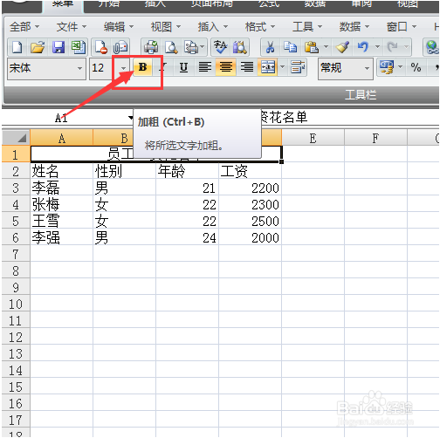This screenshot has height=438, width=440.
Task: Undo the last action
Action: [x=363, y=47]
